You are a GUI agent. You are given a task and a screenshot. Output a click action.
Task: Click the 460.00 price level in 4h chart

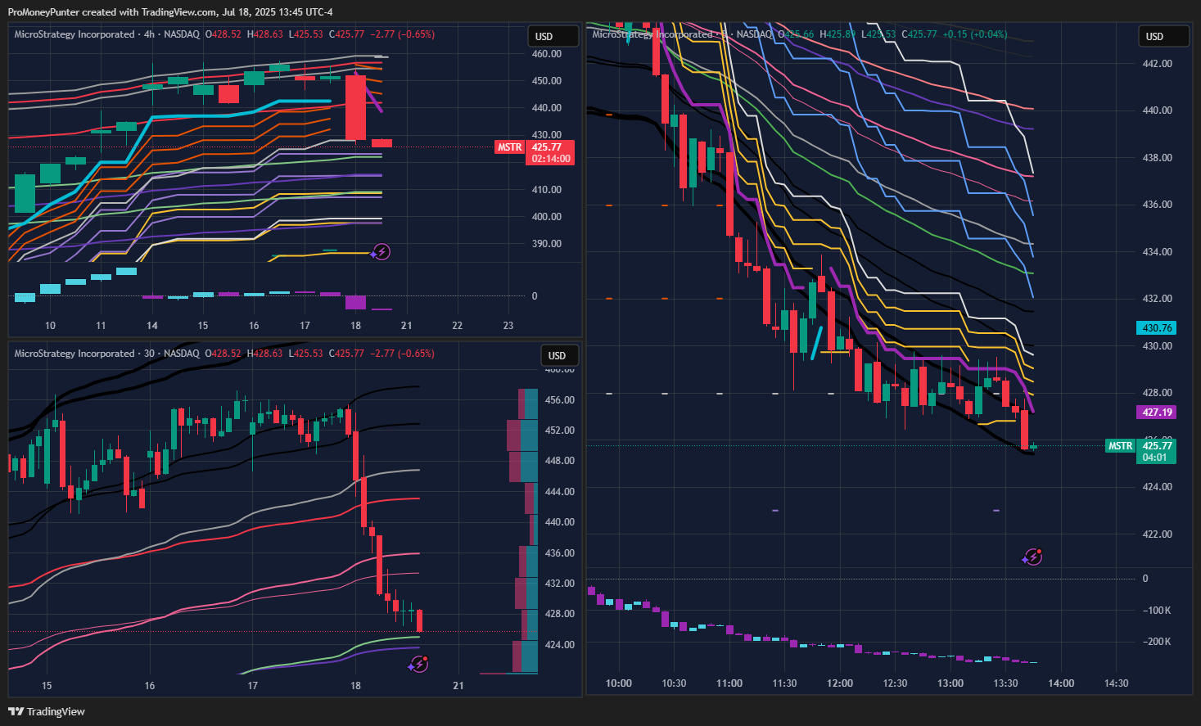546,54
